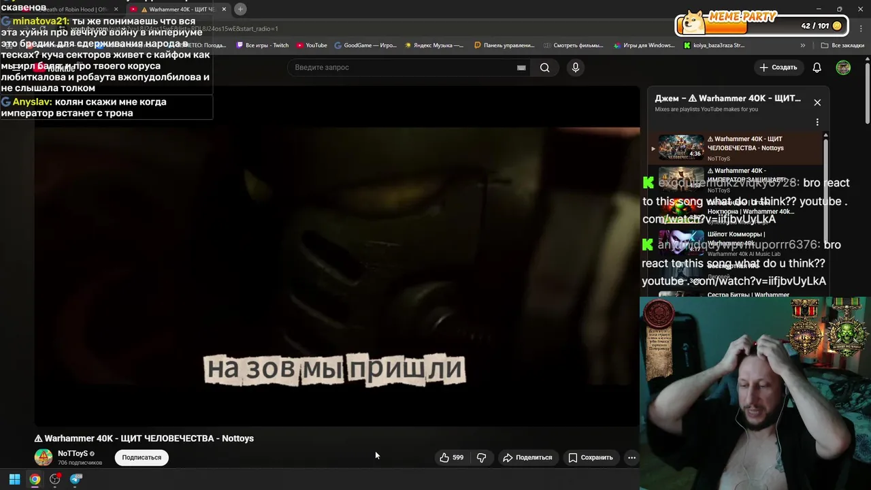Open the playlist panel three-dot menu
The height and width of the screenshot is (490, 871).
(817, 122)
